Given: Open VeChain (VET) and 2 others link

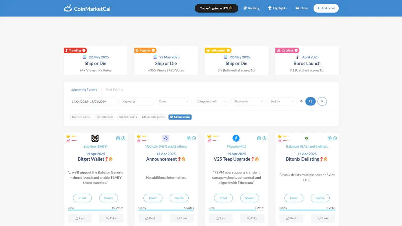Looking at the screenshot, I should tap(166, 146).
